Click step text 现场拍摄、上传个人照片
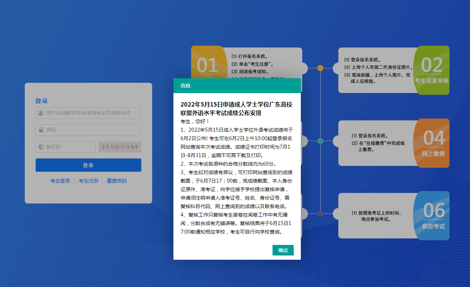The image size is (470, 287). click(377, 78)
